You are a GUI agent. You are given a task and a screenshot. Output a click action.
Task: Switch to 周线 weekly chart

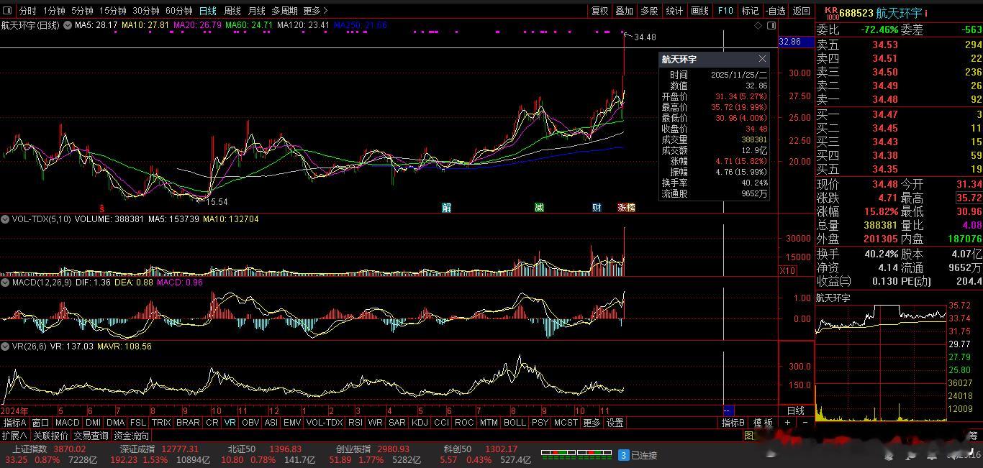pyautogui.click(x=232, y=11)
